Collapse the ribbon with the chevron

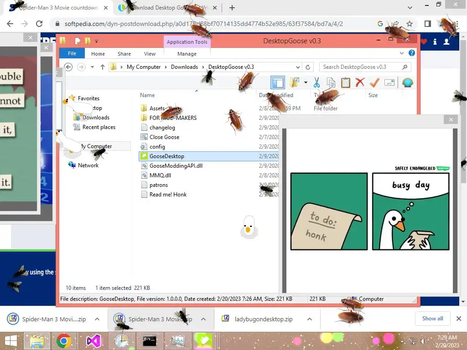[401, 53]
